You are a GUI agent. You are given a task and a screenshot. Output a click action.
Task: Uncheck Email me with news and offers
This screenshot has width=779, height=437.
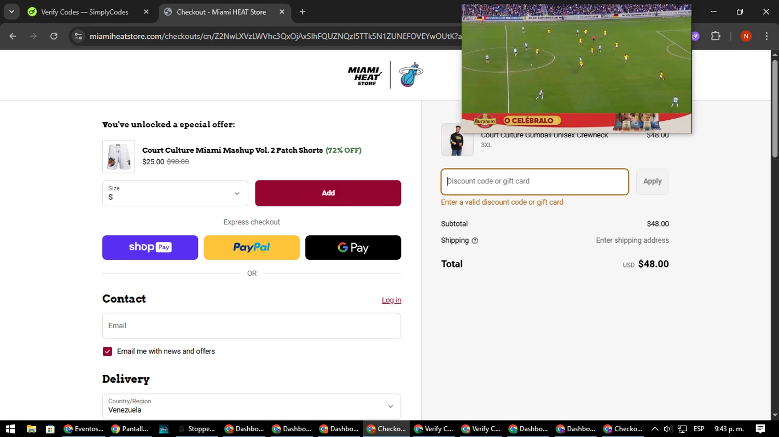(x=108, y=351)
